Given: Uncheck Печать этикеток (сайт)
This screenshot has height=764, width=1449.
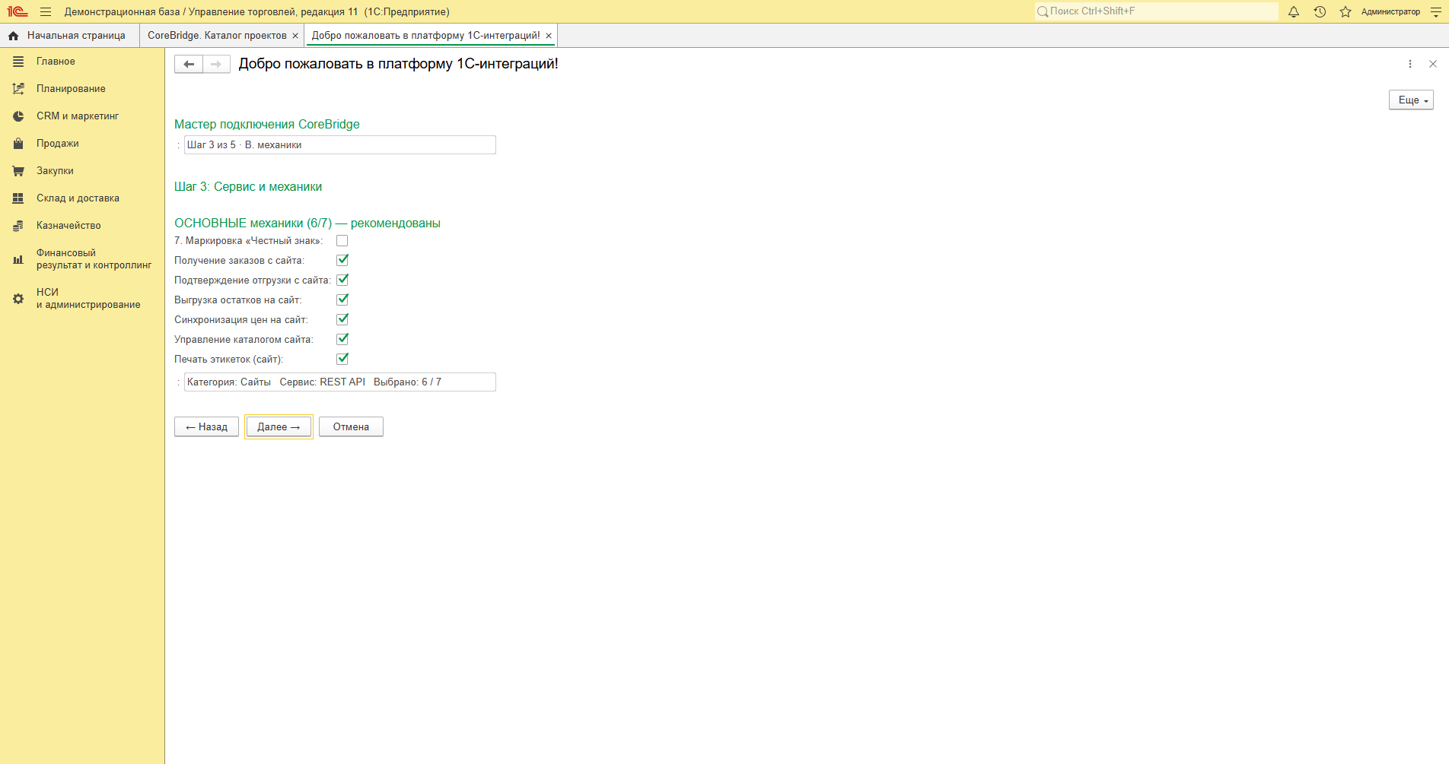Looking at the screenshot, I should (x=342, y=359).
